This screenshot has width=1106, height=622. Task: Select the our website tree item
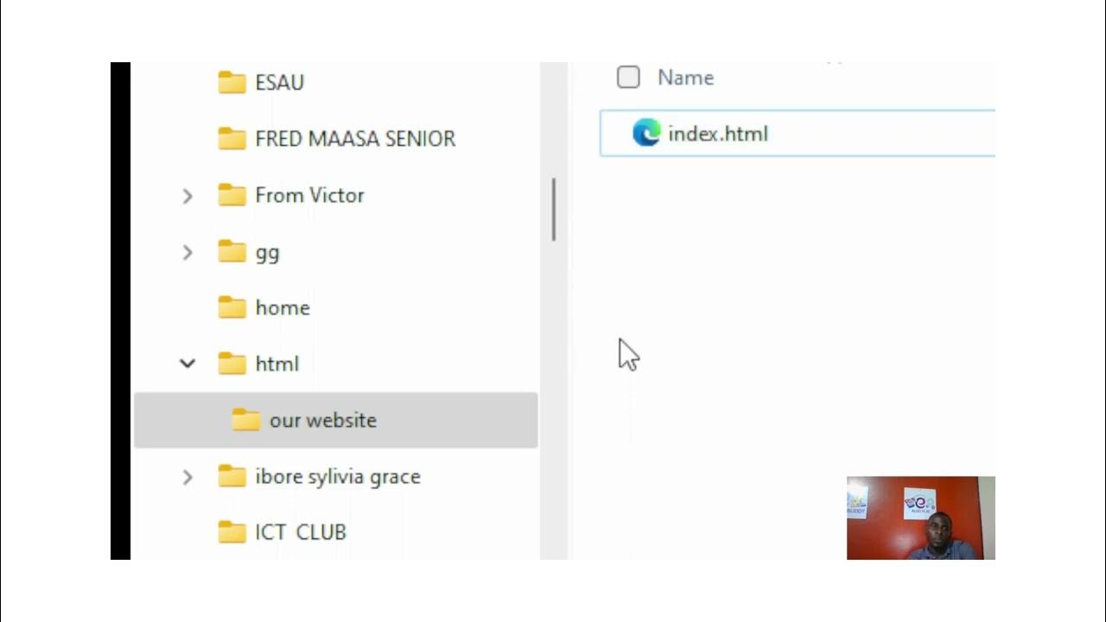click(336, 420)
